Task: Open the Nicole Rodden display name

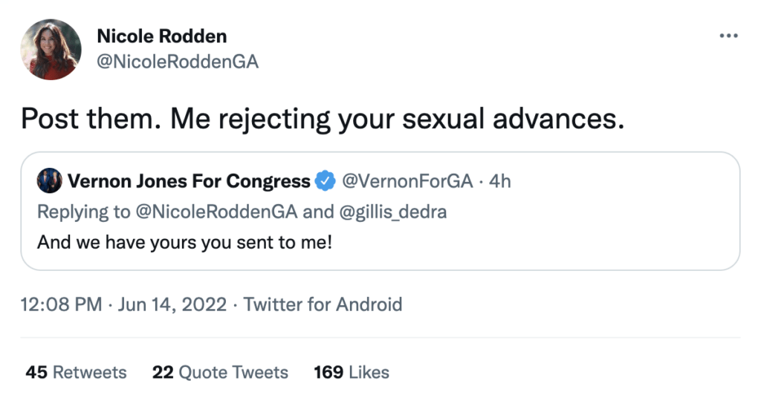Action: point(162,36)
